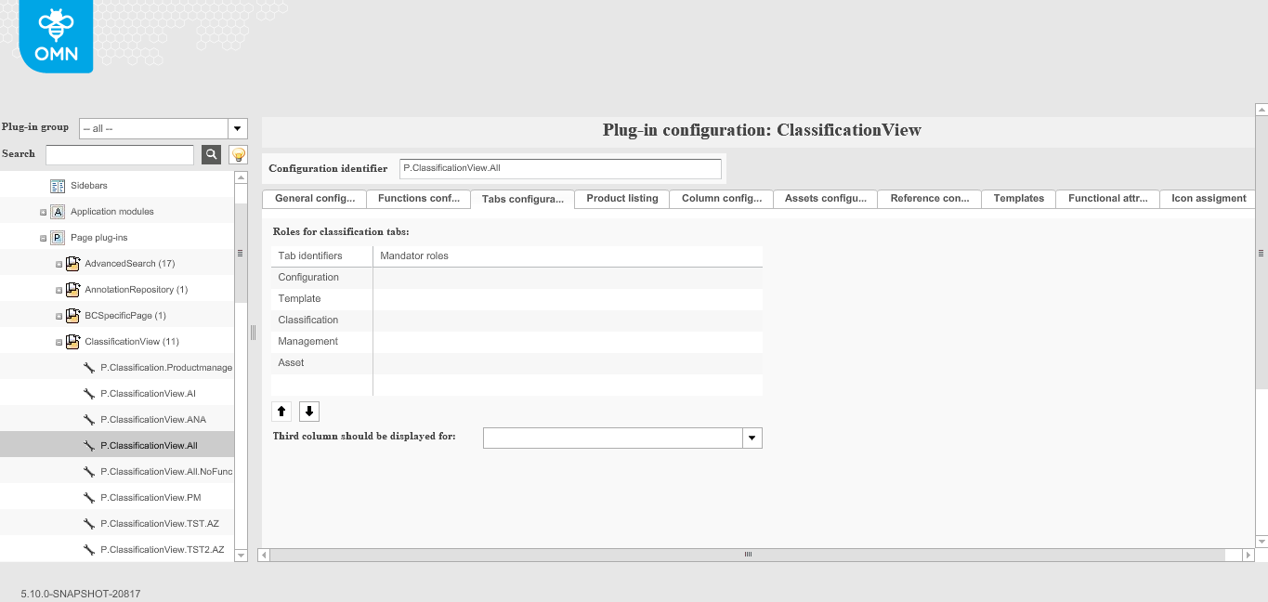Click the up arrow to move tab
The image size is (1268, 602).
click(281, 411)
